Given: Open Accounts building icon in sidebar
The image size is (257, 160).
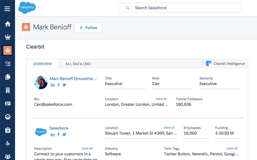Looking at the screenshot, I should point(7,90).
